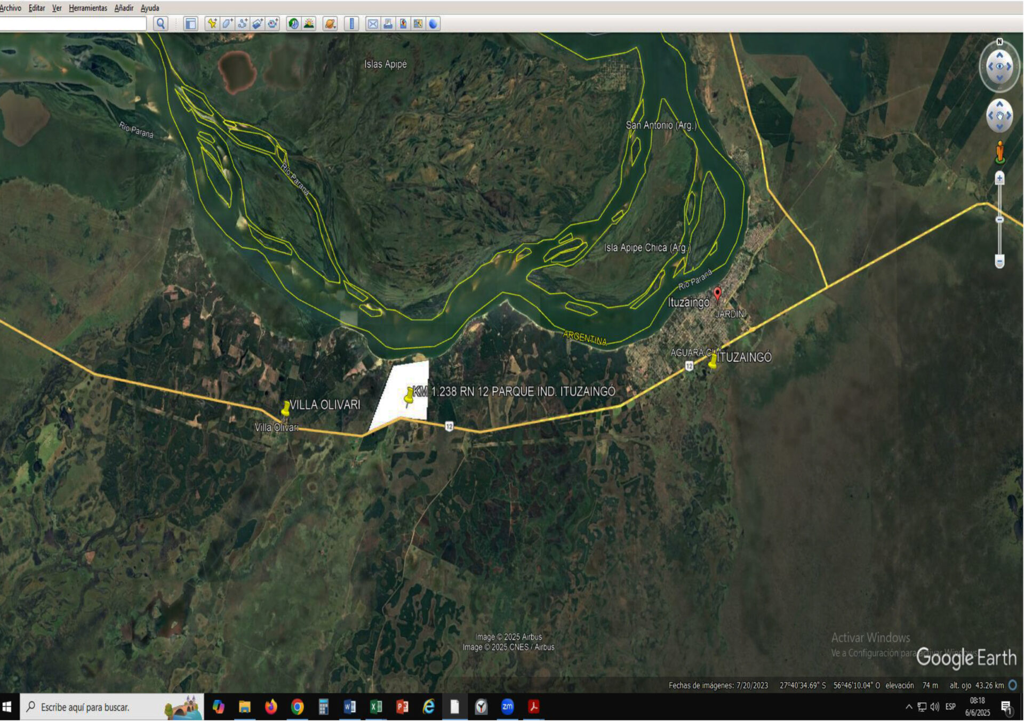Click the look joystick center eye
Screen dimensions: 1024x722
999,67
